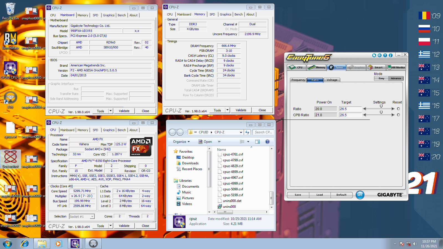Open the EasyTune6 HW Monitor tab
This screenshot has height=249, width=443.
396,68
